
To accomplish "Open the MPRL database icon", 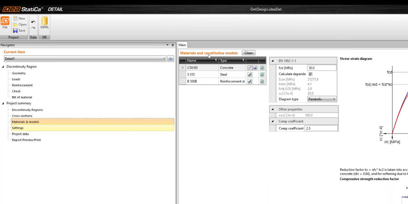I will (x=44, y=23).
